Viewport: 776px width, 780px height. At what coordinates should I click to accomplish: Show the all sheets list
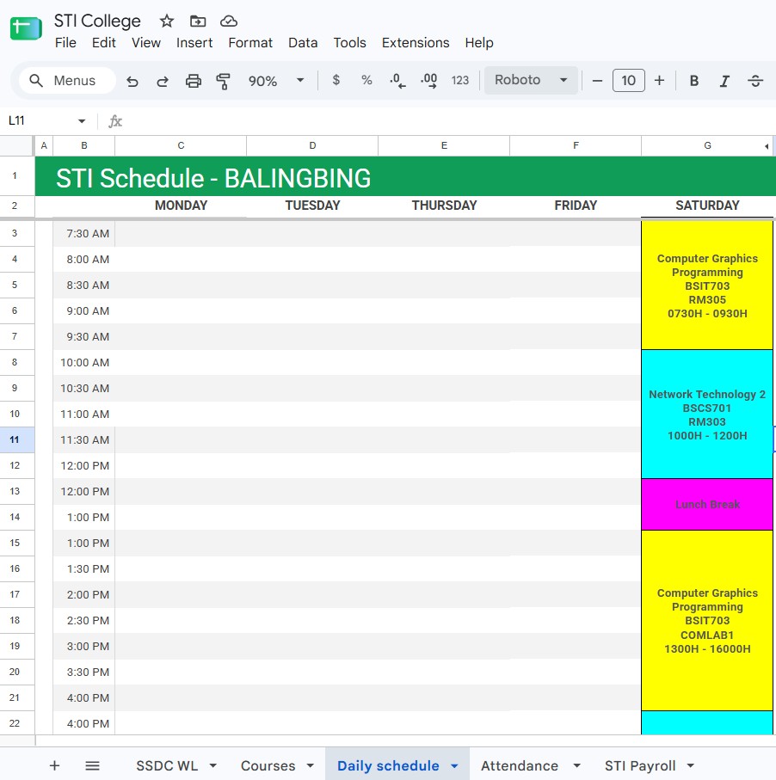[x=93, y=765]
